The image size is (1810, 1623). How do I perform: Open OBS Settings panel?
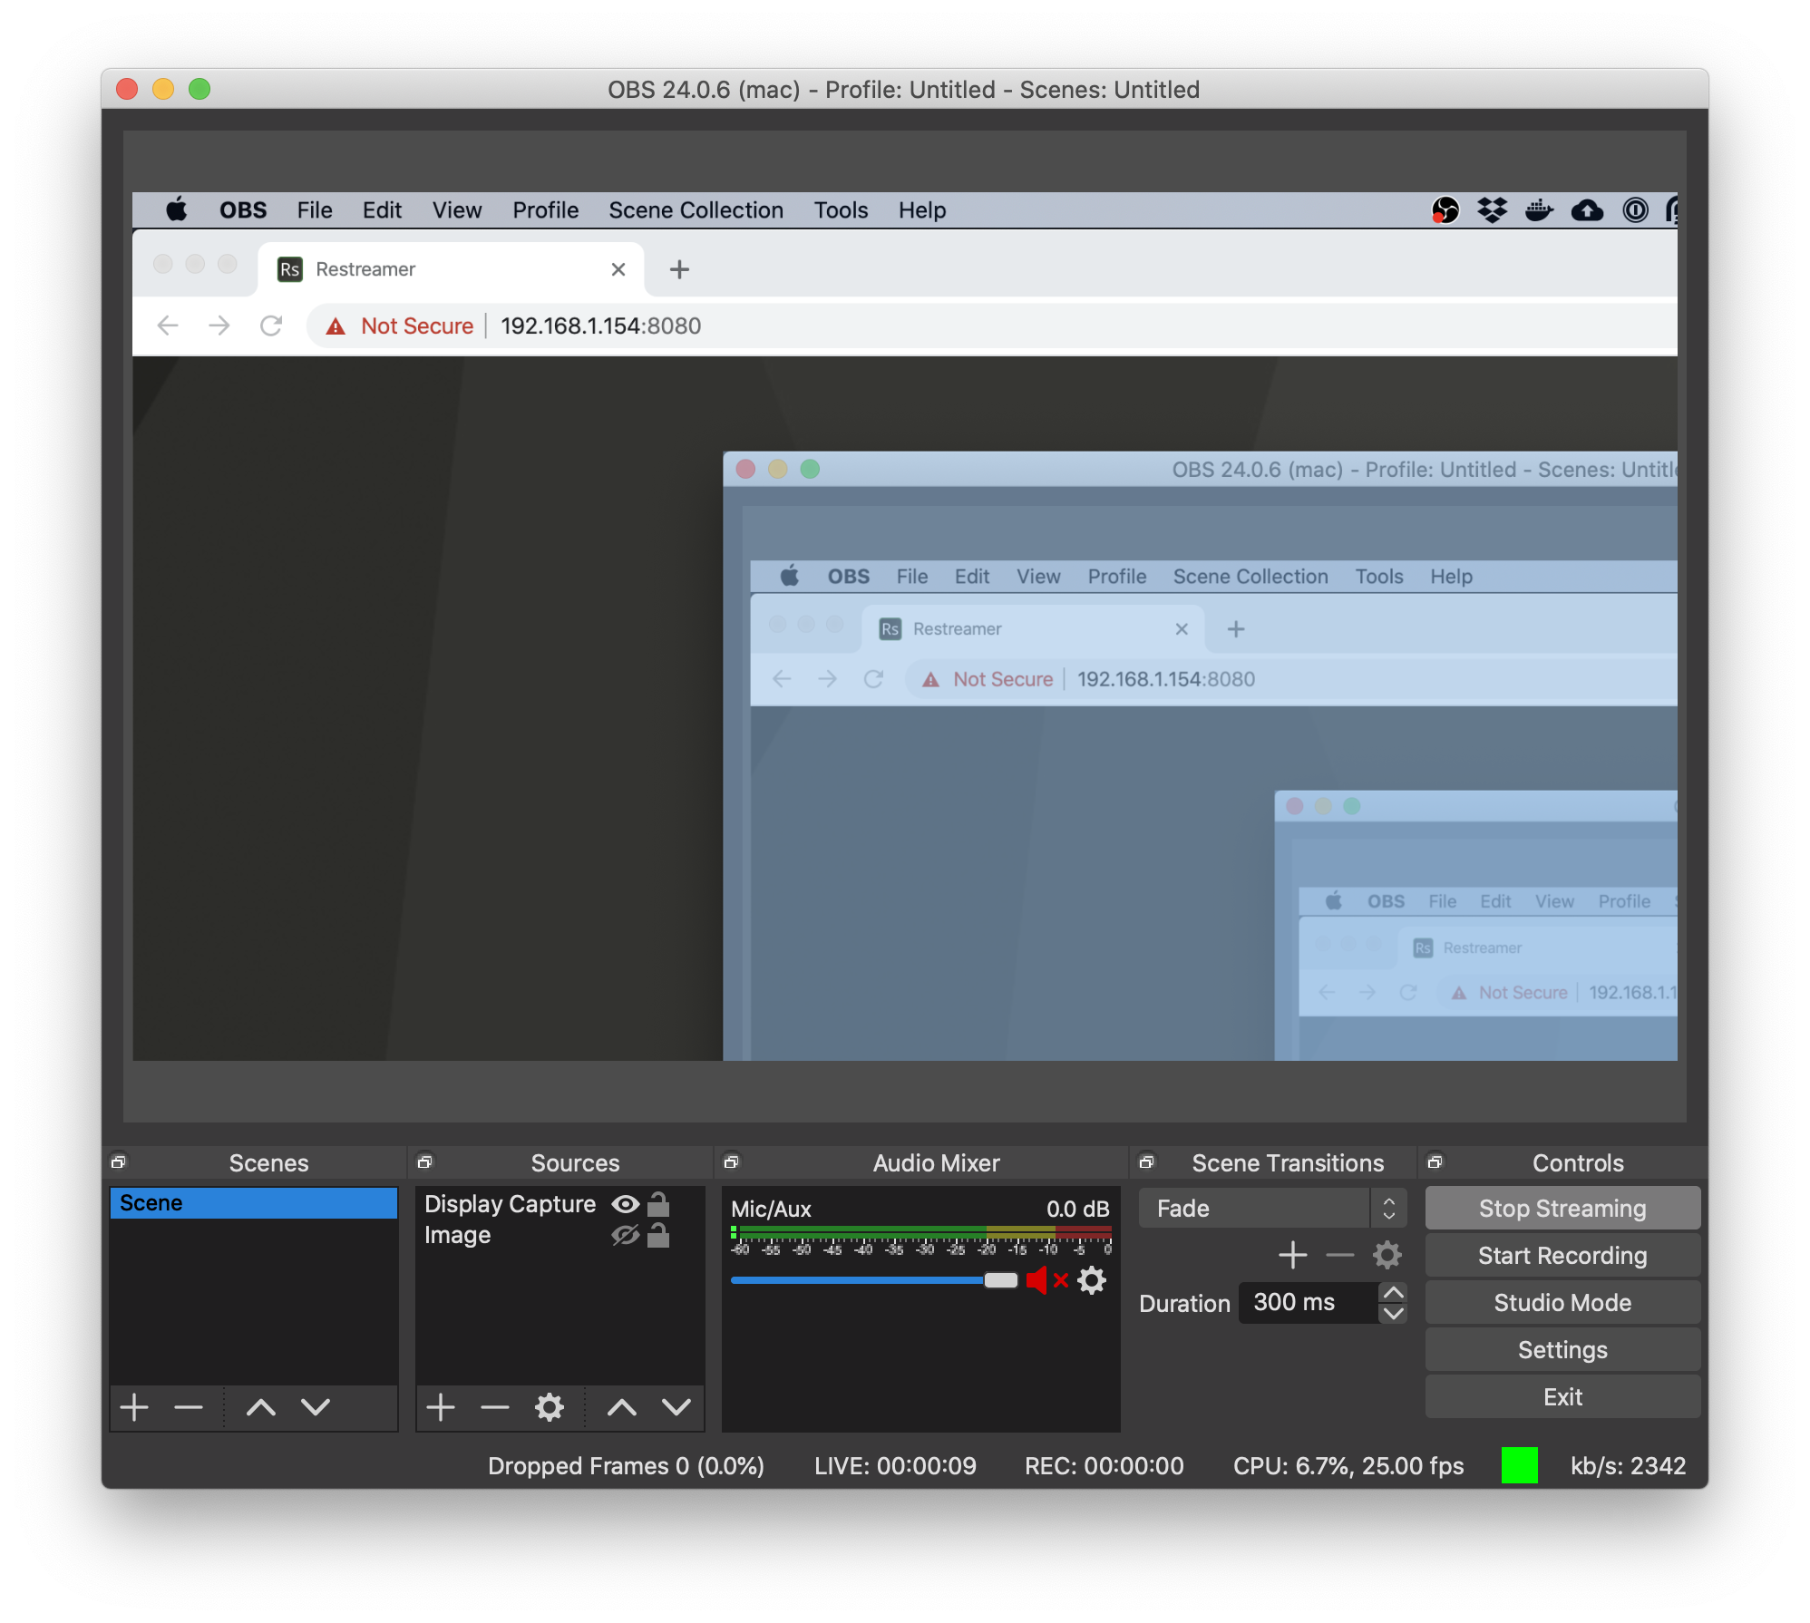(1561, 1349)
